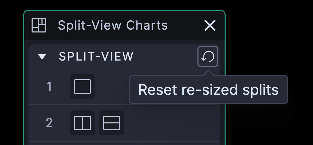Click the empty space right of the horizontal split icon
Viewport: 313px width, 145px height.
click(172, 123)
